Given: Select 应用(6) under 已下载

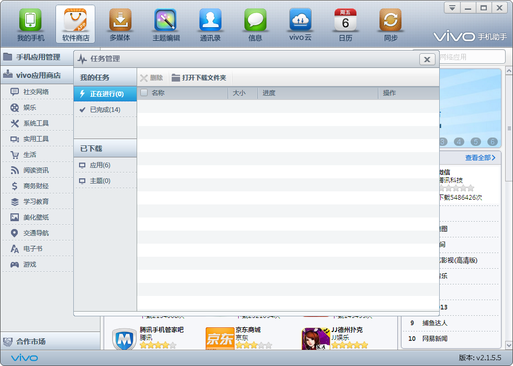Looking at the screenshot, I should 99,165.
